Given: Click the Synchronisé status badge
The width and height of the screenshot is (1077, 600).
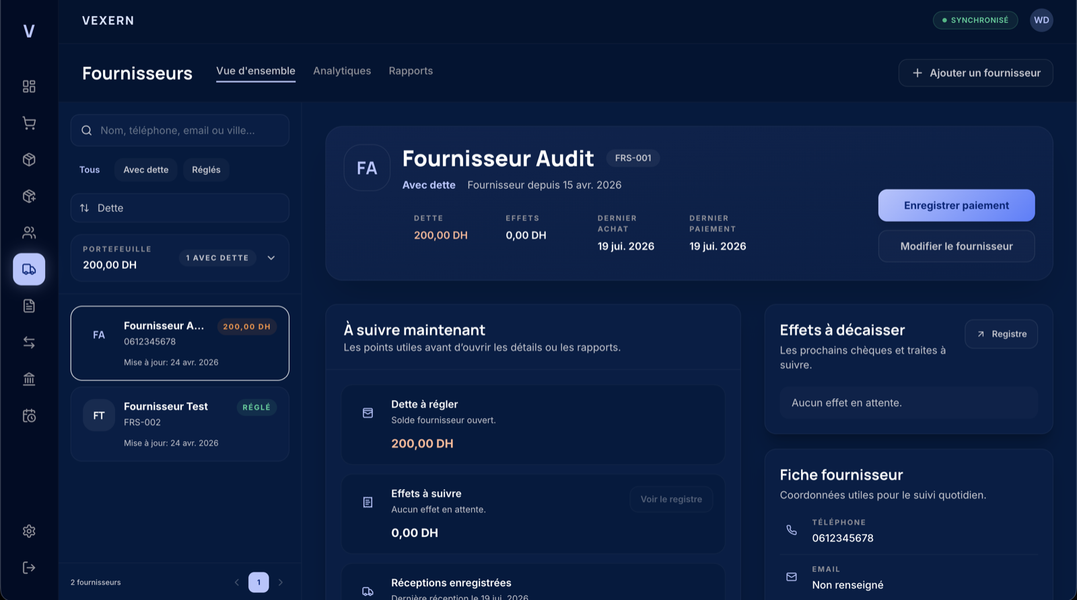Looking at the screenshot, I should (x=975, y=20).
